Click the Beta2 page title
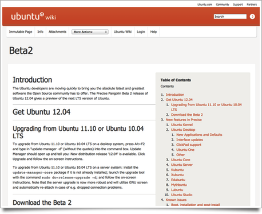262x214 pixels. click(x=21, y=50)
